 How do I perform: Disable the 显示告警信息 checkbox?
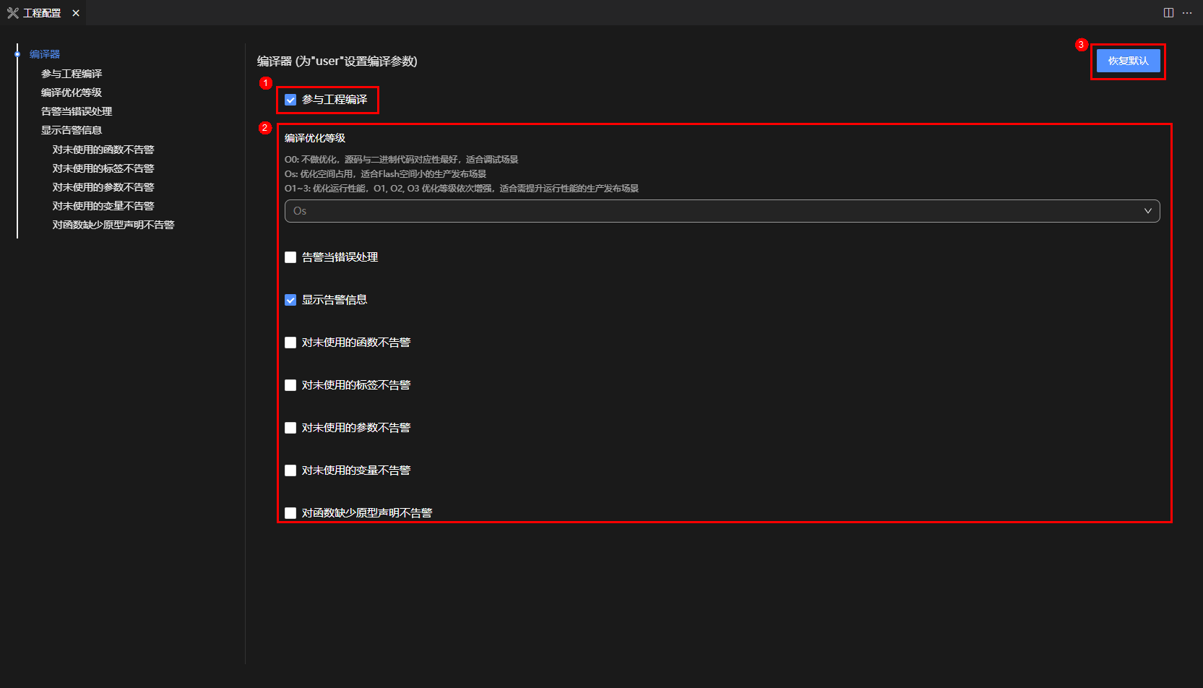point(290,300)
